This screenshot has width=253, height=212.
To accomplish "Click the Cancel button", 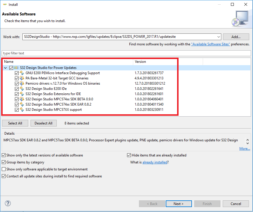I will tap(236, 204).
